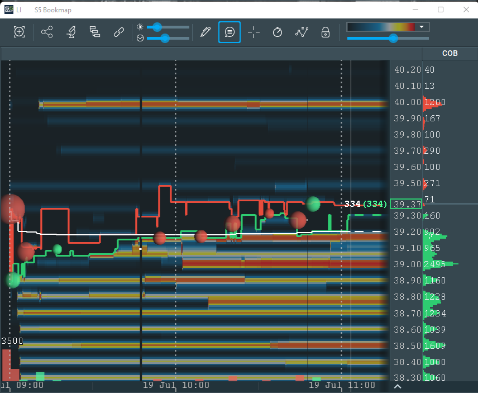Click the 39.50 price label
The width and height of the screenshot is (478, 393).
[407, 183]
